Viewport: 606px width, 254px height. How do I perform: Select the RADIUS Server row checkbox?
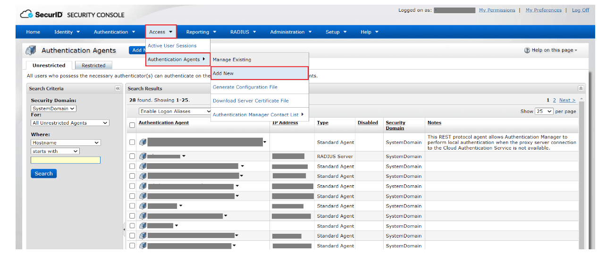[132, 156]
